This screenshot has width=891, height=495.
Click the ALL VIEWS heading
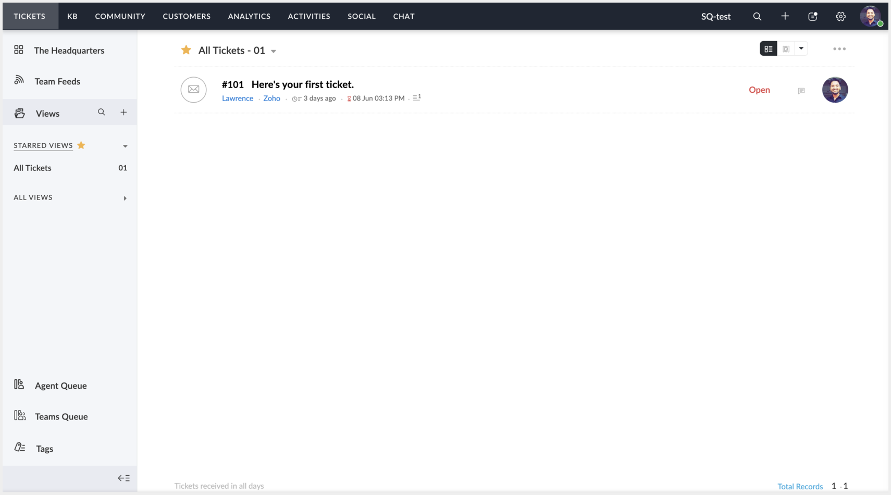point(33,197)
